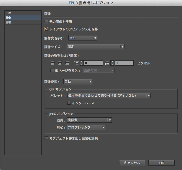The image size is (182, 170).
Task: Click the space-after pixel input field
Action: (x=124, y=63)
